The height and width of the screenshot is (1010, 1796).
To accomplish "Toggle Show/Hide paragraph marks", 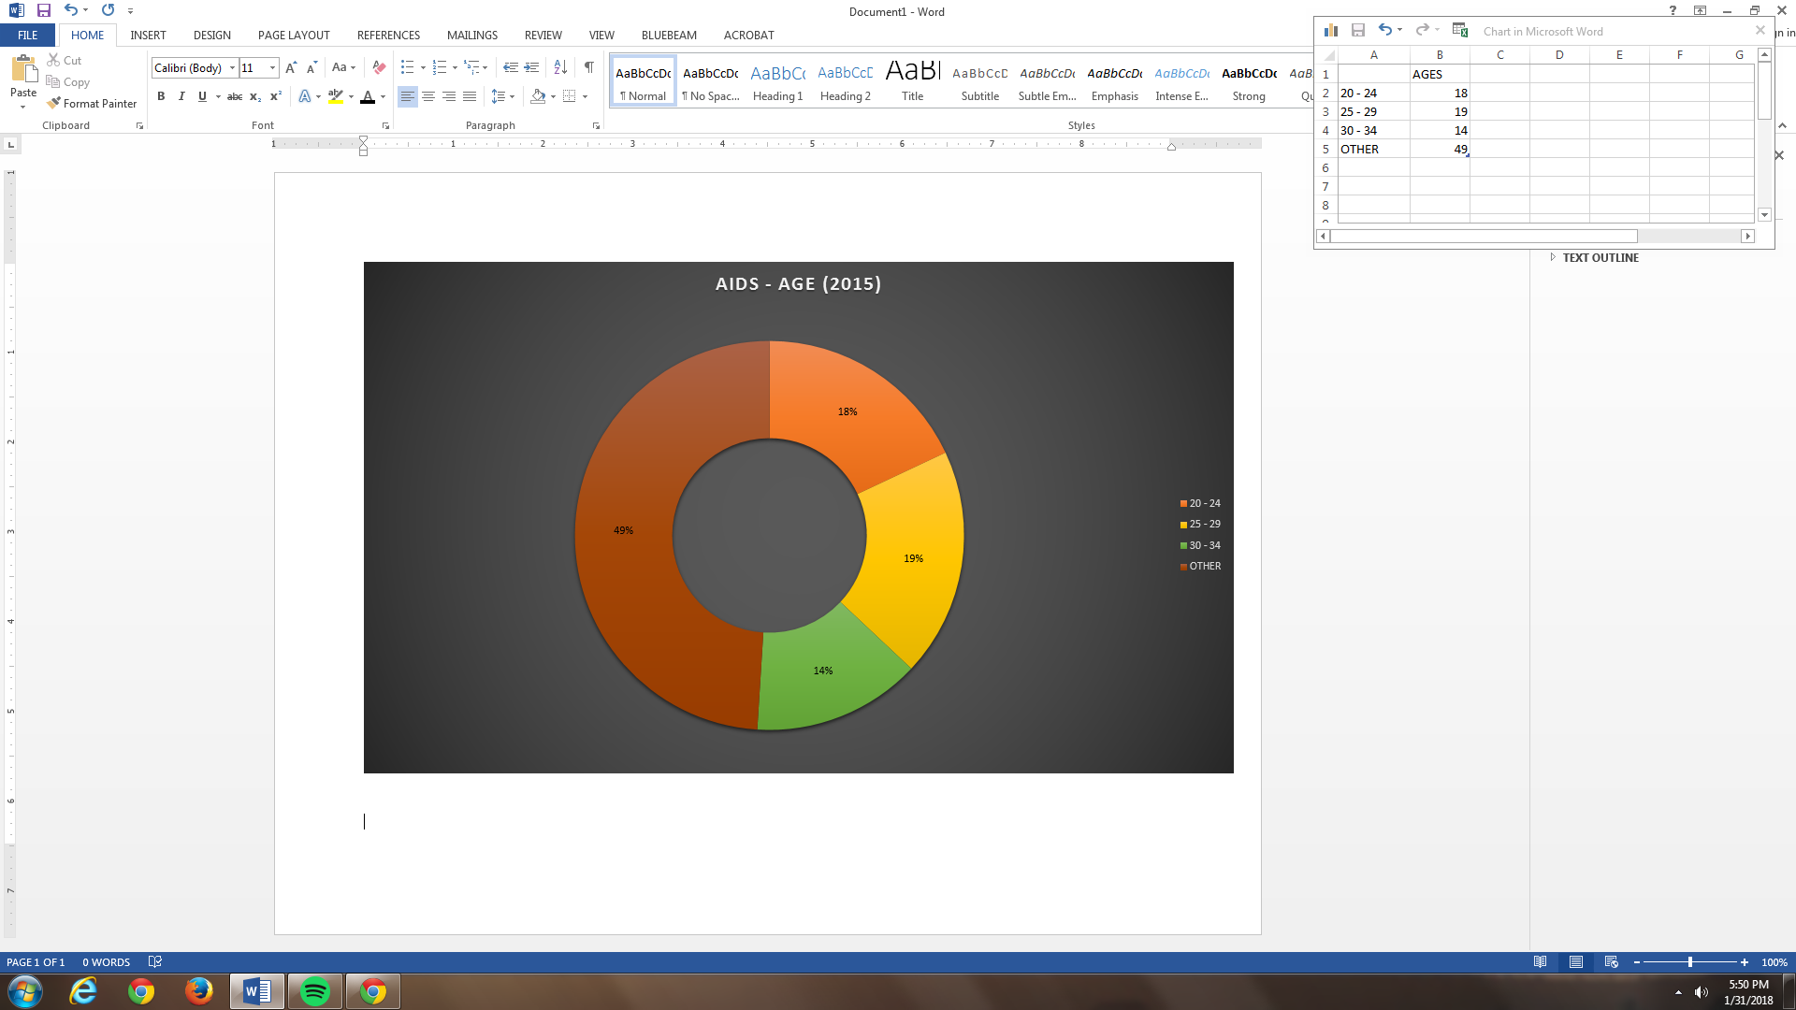I will [588, 67].
